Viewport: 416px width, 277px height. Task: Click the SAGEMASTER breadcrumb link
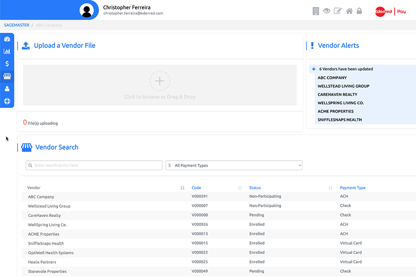[17, 25]
